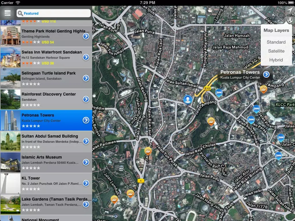The width and height of the screenshot is (295, 221).
Task: Tap the route 1 highway shield
Action: 141,181
